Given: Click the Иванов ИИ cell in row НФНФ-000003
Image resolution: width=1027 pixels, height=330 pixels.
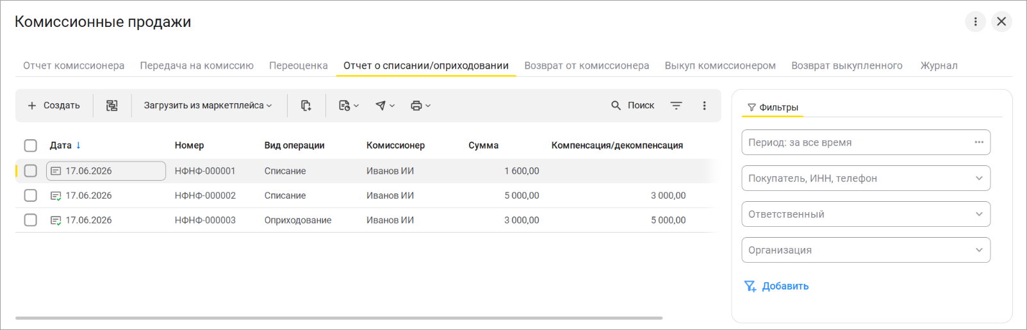Looking at the screenshot, I should tap(390, 220).
